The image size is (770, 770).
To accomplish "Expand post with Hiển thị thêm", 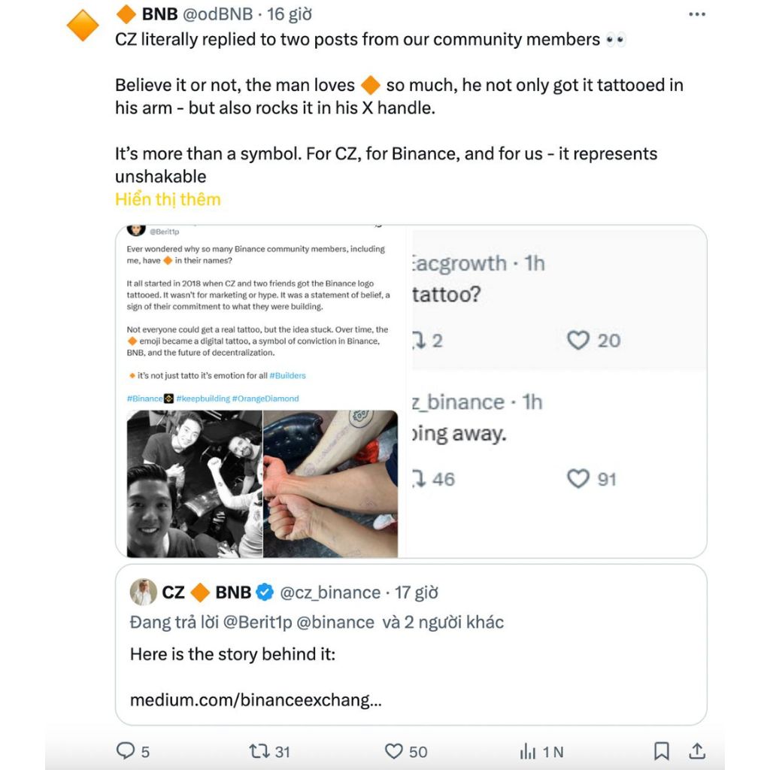I will [168, 199].
